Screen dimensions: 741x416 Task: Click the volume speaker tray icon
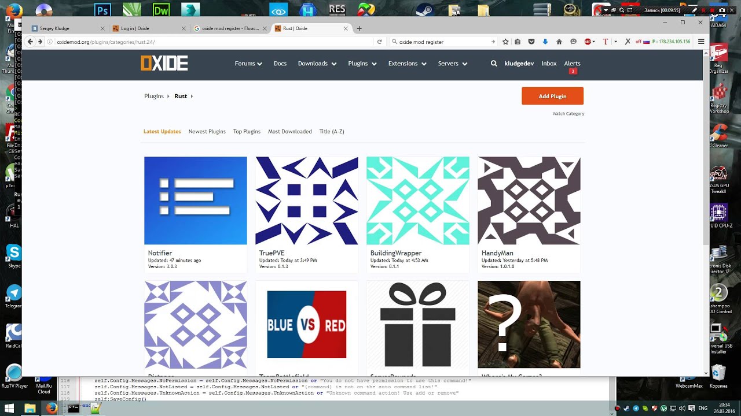(x=682, y=408)
